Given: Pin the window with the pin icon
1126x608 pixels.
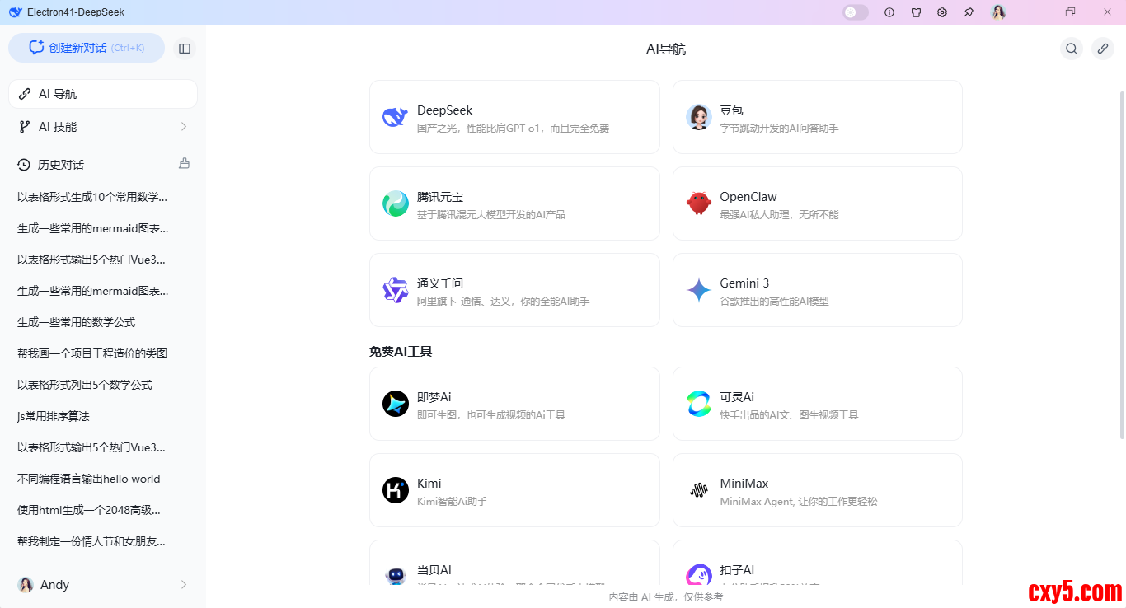Looking at the screenshot, I should click(969, 12).
